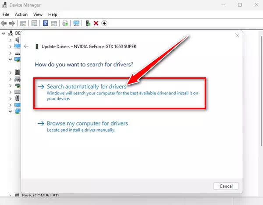This screenshot has width=263, height=205.
Task: Click the Device Manager title bar icon
Action: tap(4, 5)
